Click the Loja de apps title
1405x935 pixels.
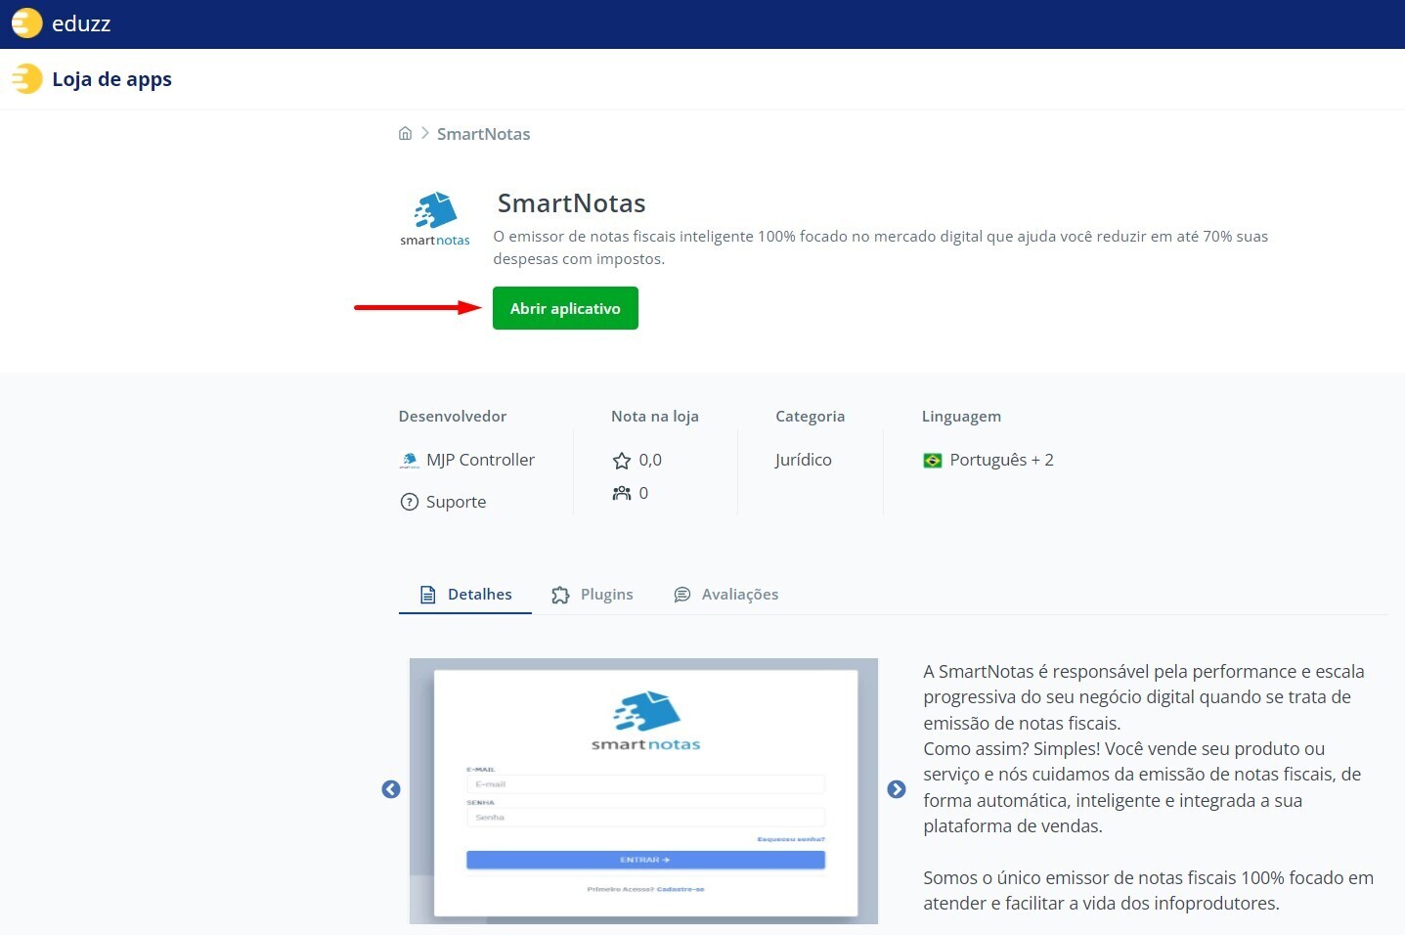point(111,79)
